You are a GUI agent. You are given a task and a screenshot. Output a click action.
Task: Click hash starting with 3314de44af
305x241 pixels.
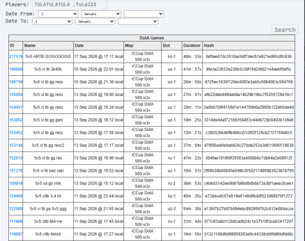[x=249, y=120]
